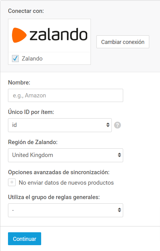The image size is (160, 251).
Task: Click the Cambiar conexión button
Action: tap(123, 42)
